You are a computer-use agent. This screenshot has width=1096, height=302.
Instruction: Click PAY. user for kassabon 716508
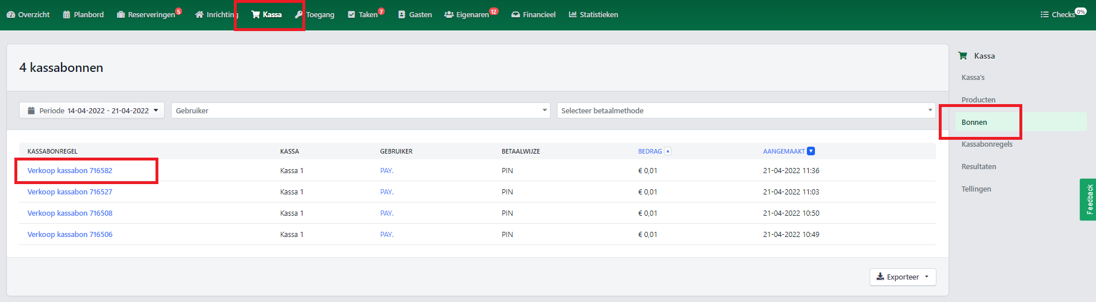387,213
